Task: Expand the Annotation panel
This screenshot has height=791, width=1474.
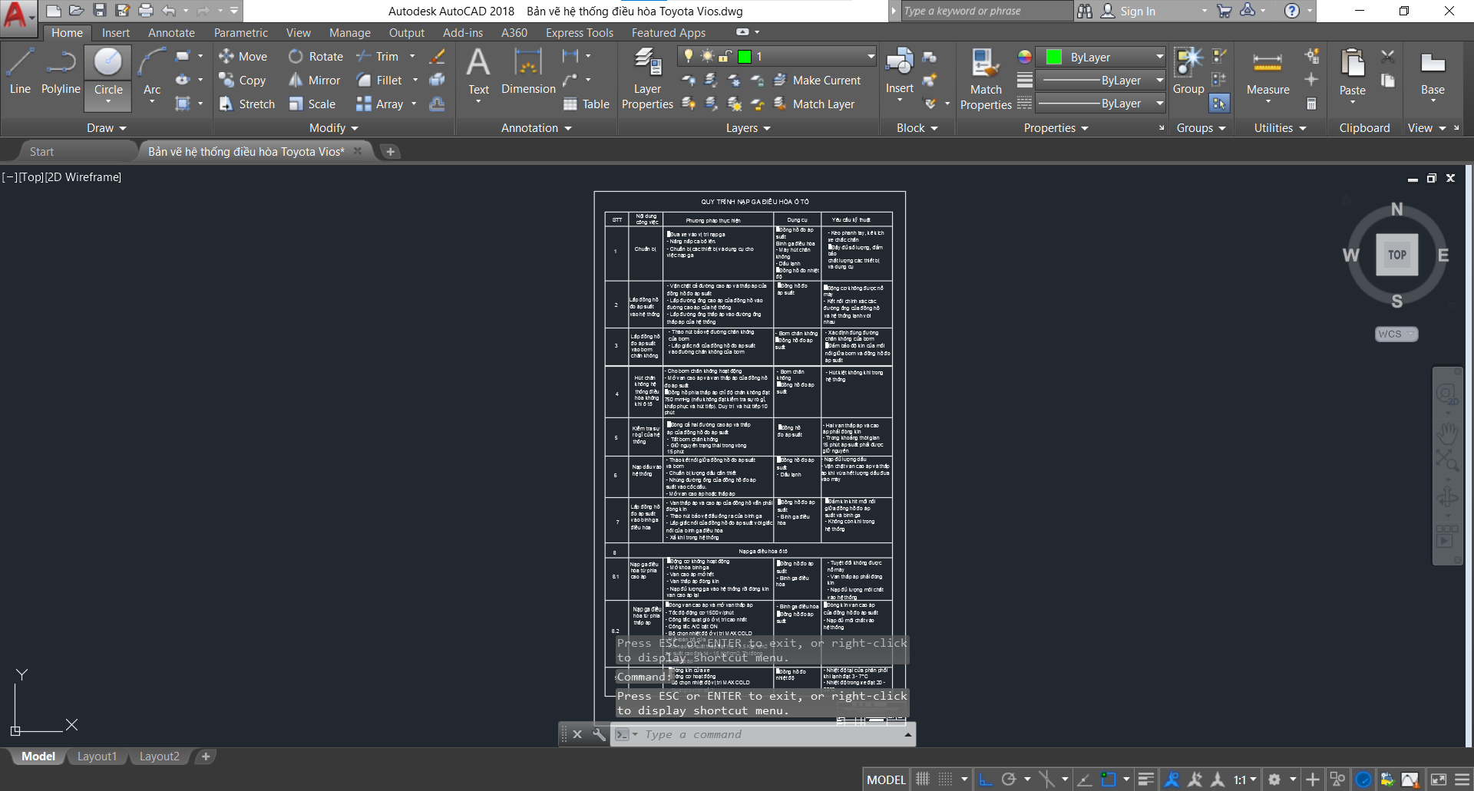Action: (536, 128)
